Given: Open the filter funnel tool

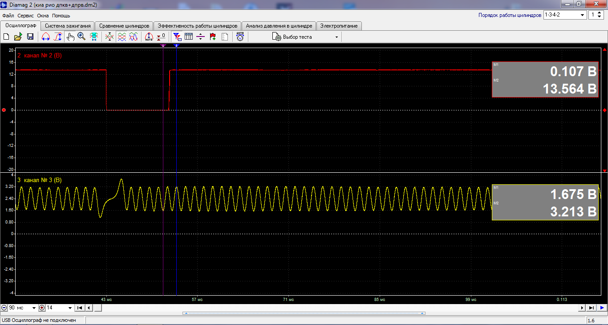Looking at the screenshot, I should point(177,37).
